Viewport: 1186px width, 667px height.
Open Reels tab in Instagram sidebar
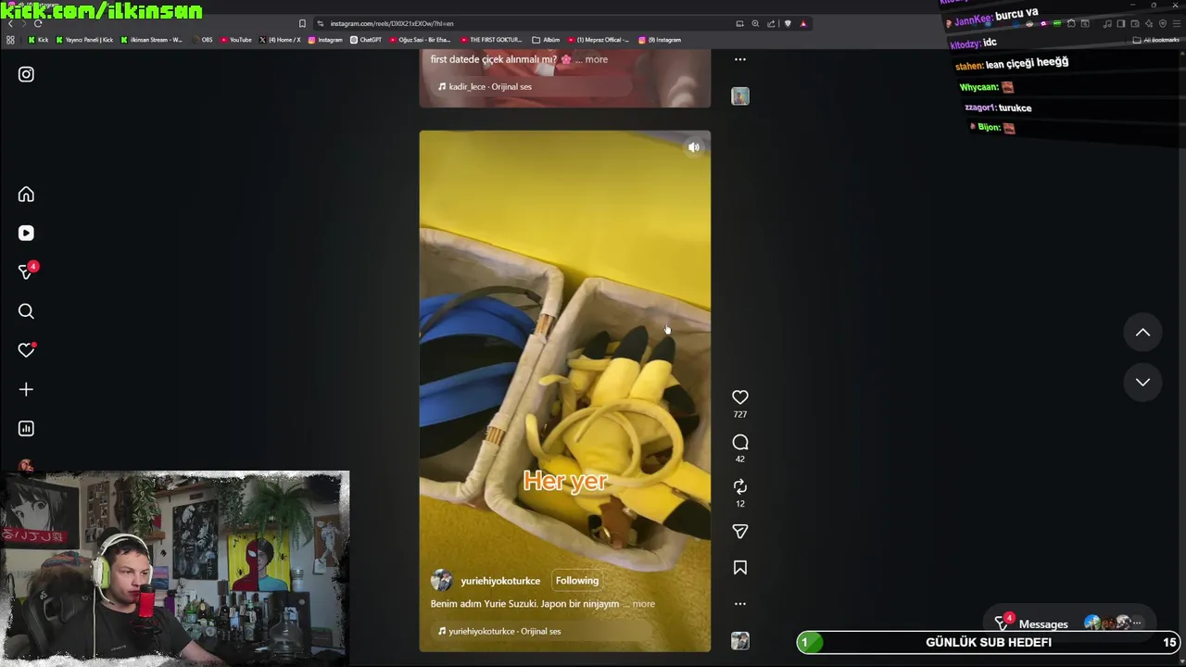(x=26, y=233)
